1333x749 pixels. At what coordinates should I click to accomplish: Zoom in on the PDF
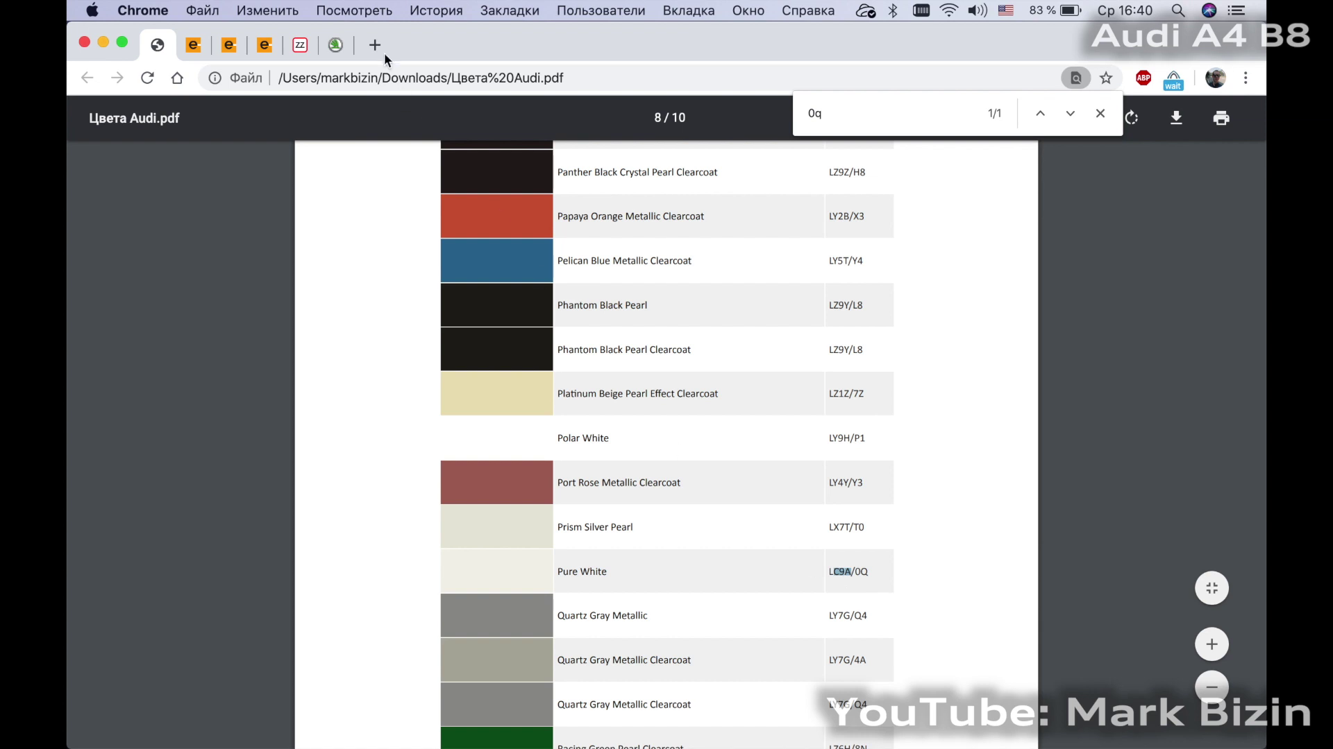(1212, 644)
